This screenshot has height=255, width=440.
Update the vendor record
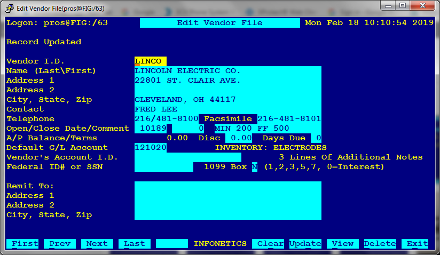coord(305,244)
